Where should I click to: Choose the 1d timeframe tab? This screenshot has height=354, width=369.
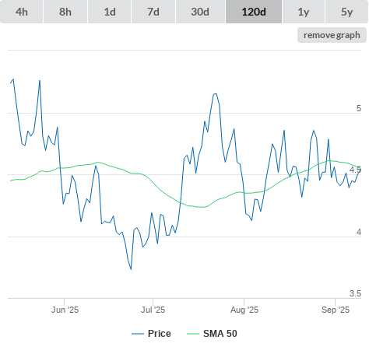click(x=110, y=12)
